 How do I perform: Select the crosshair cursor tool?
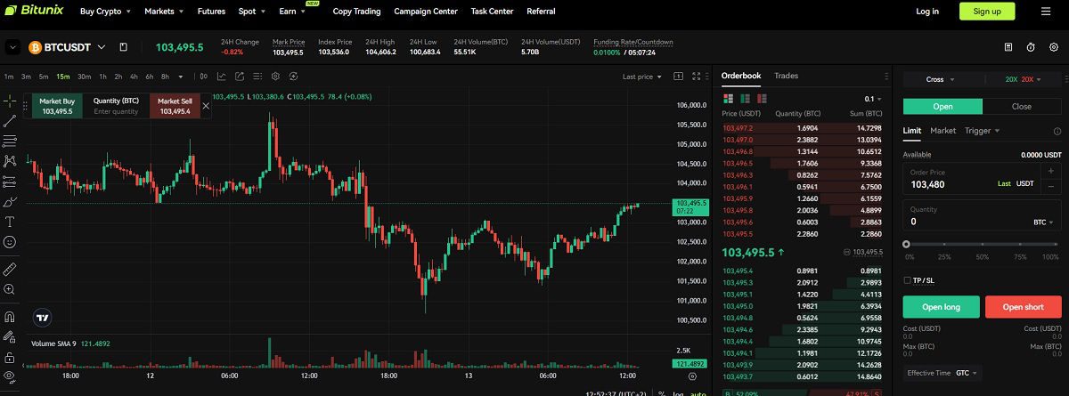[x=10, y=101]
